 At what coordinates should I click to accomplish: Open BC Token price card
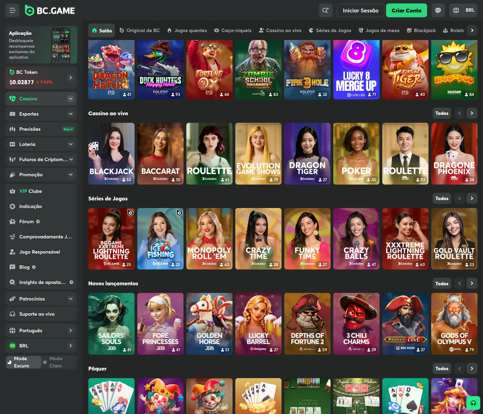point(41,77)
